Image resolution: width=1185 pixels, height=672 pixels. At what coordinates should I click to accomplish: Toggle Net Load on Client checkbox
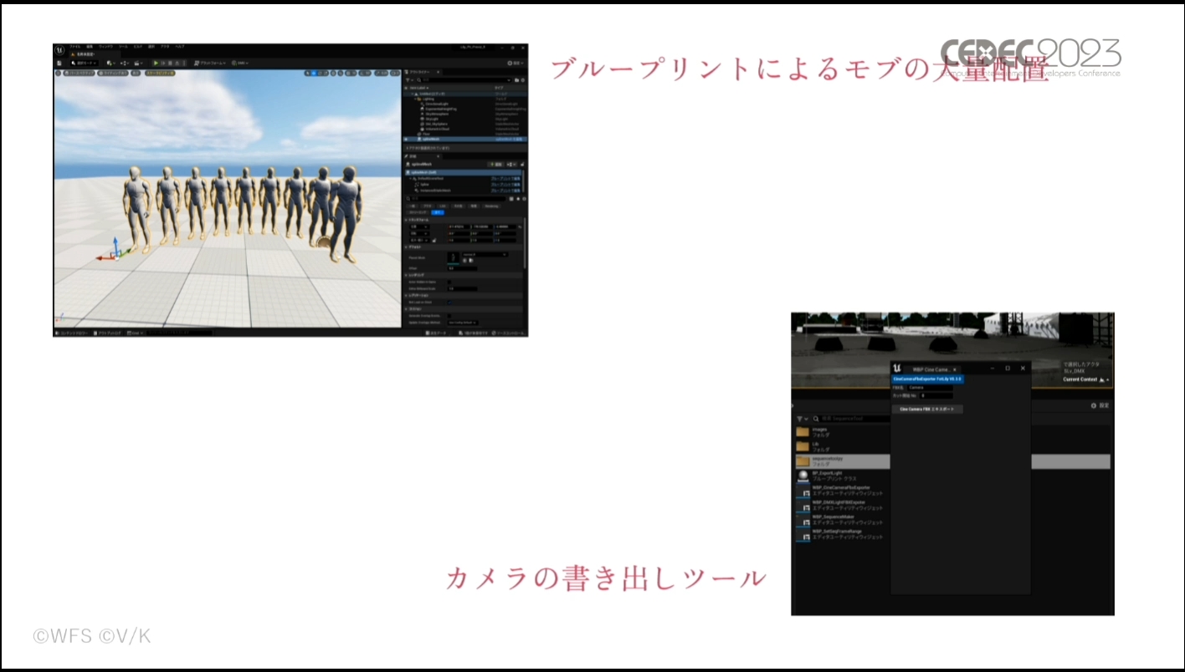point(449,303)
